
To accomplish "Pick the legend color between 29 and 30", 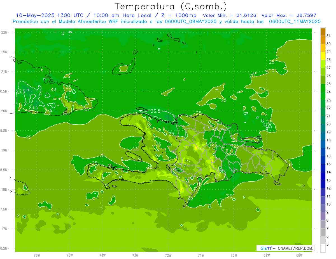I will tap(323, 48).
